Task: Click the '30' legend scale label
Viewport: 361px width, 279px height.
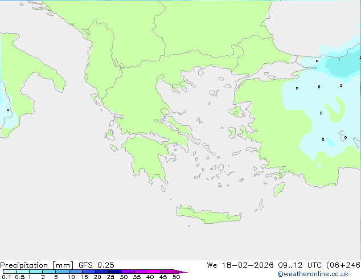Action: 124,277
